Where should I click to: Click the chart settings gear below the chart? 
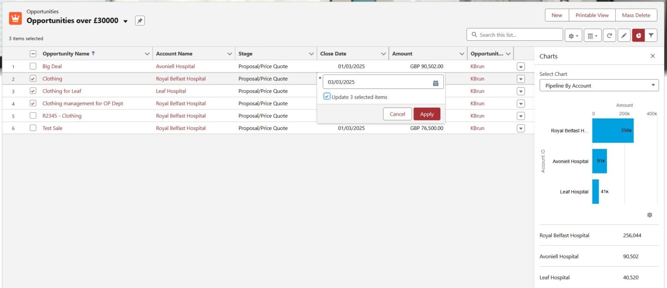650,214
